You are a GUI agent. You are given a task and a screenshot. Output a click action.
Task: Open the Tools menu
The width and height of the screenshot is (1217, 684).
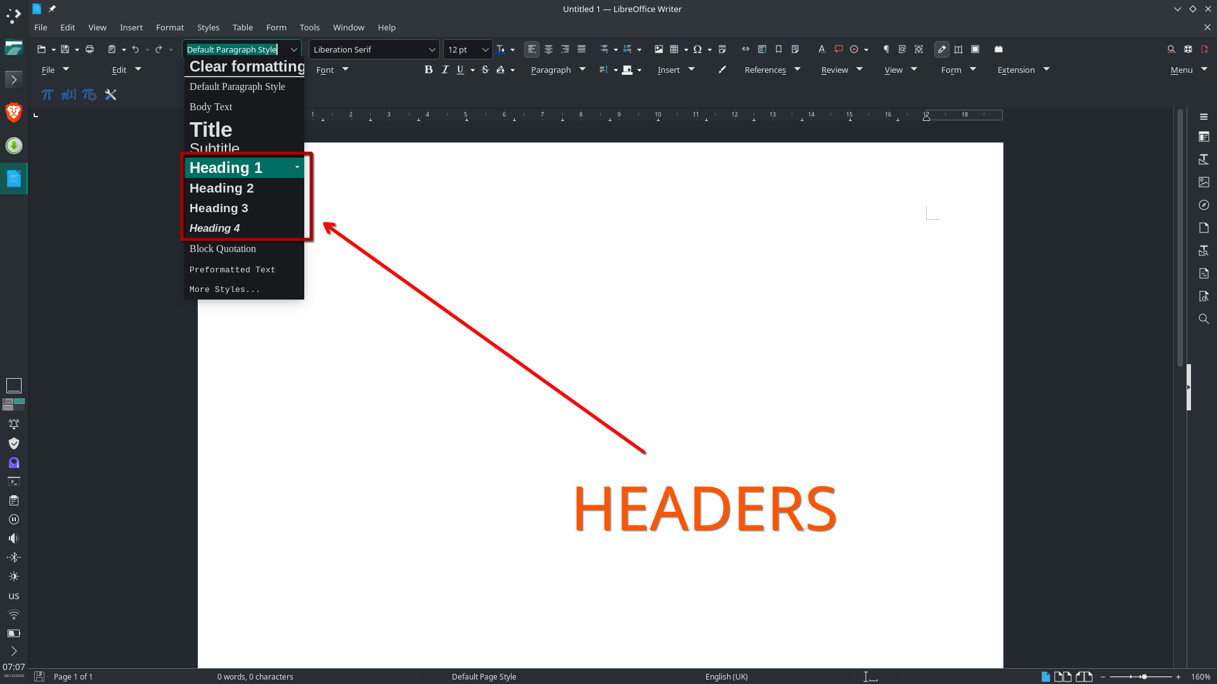pos(309,27)
